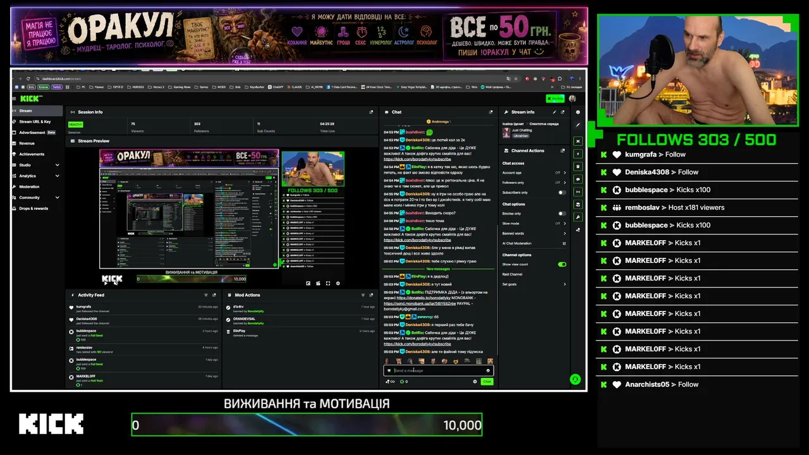Click the Send a message field
The image size is (809, 455).
click(439, 370)
